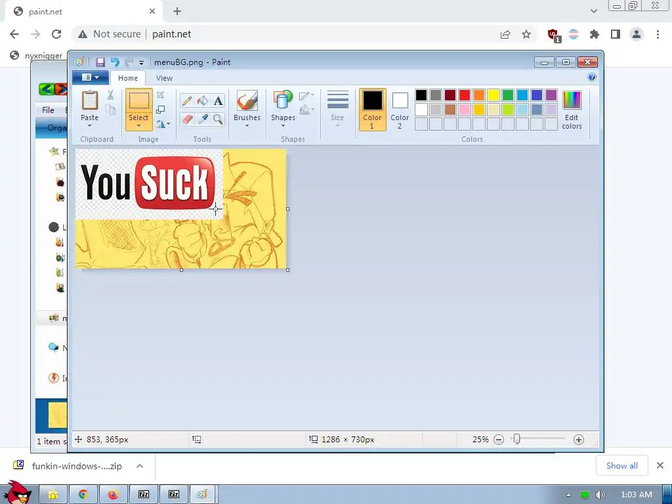Expand the Shapes dropdown arrow
Image resolution: width=672 pixels, height=504 pixels.
(283, 125)
